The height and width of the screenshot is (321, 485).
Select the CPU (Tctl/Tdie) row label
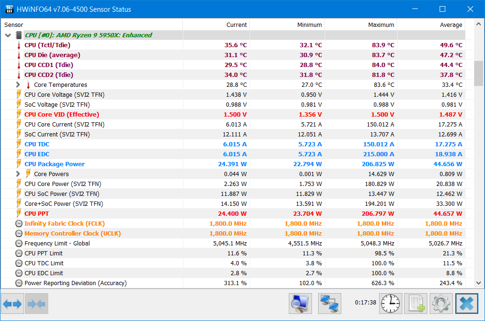[x=47, y=45]
